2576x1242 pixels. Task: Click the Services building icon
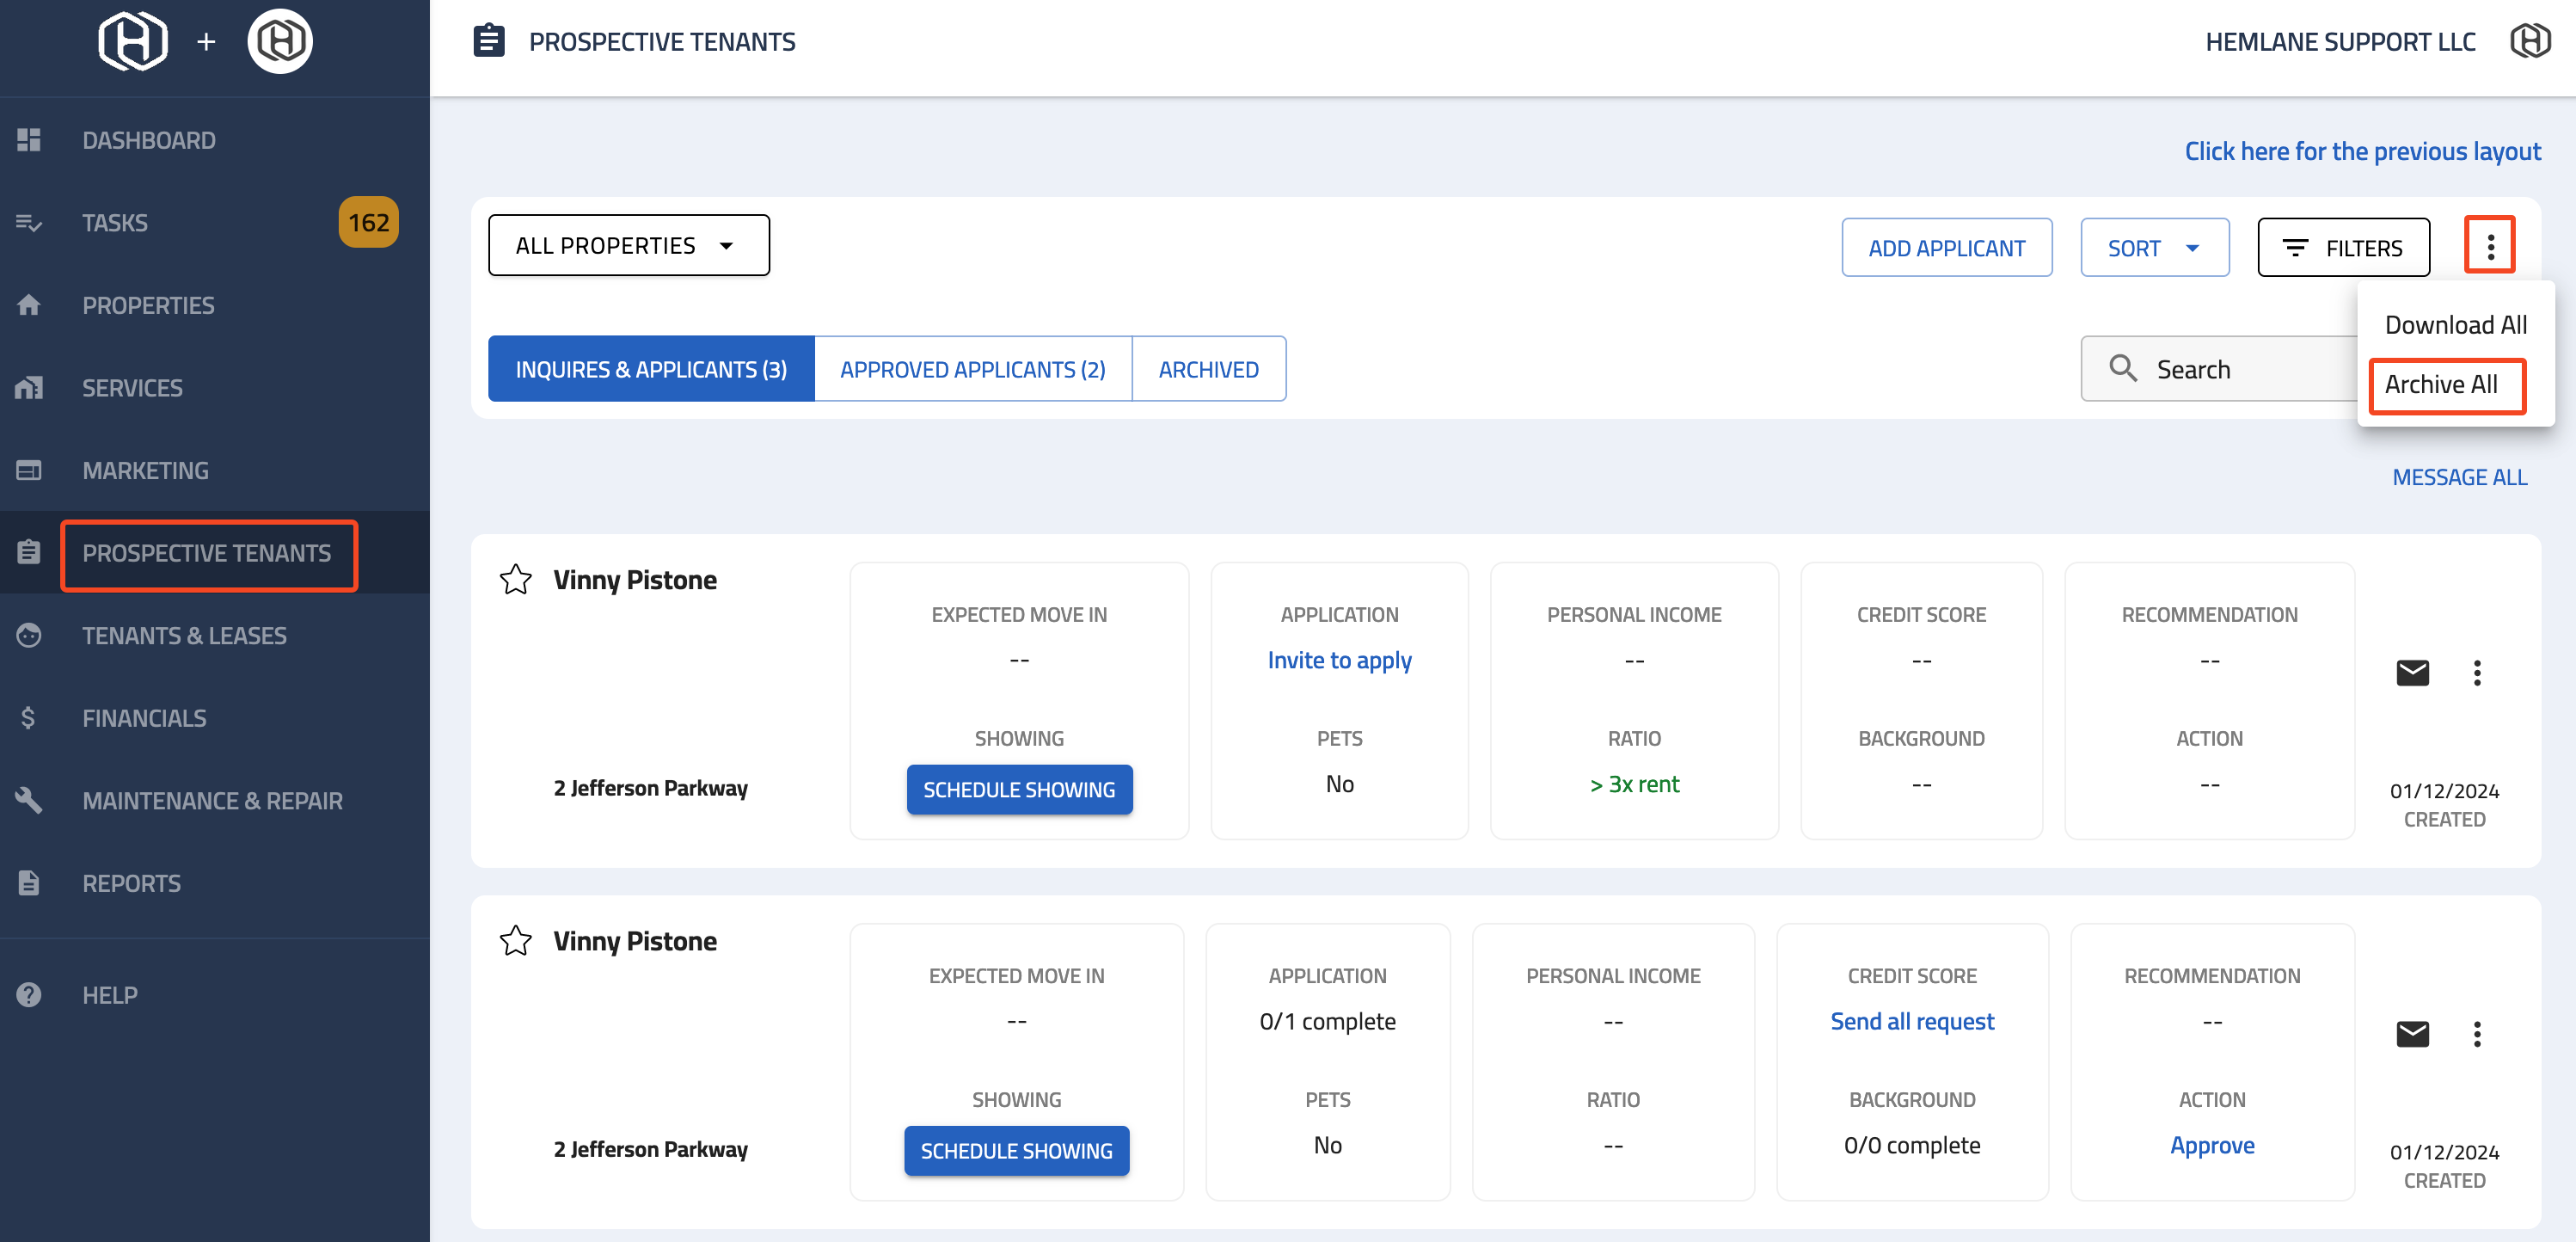click(29, 388)
